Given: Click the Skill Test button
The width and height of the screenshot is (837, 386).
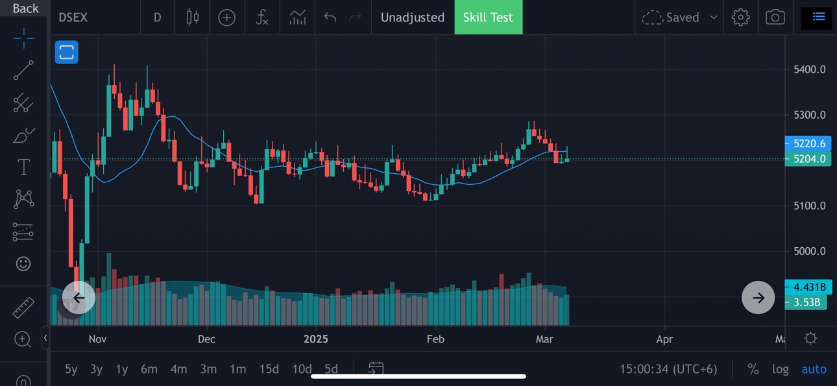Looking at the screenshot, I should [488, 18].
